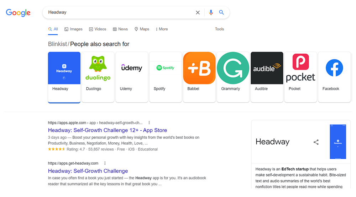Image resolution: width=356 pixels, height=197 pixels.
Task: Click 'Rating: 4.7 · 53,857 reviews' text
Action: tap(90, 149)
